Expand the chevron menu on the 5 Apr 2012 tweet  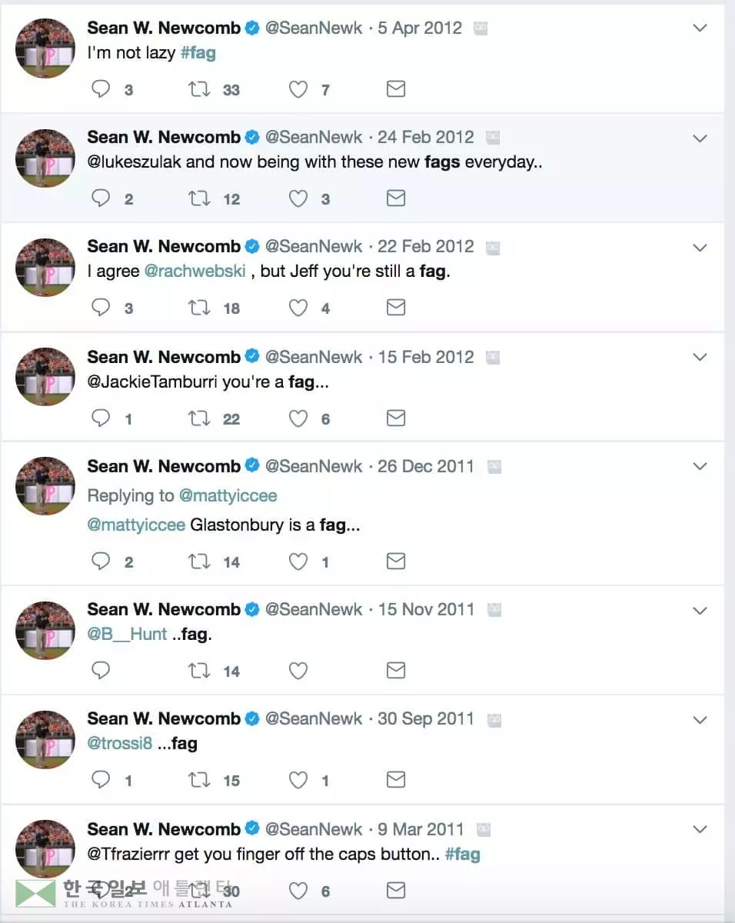tap(700, 28)
